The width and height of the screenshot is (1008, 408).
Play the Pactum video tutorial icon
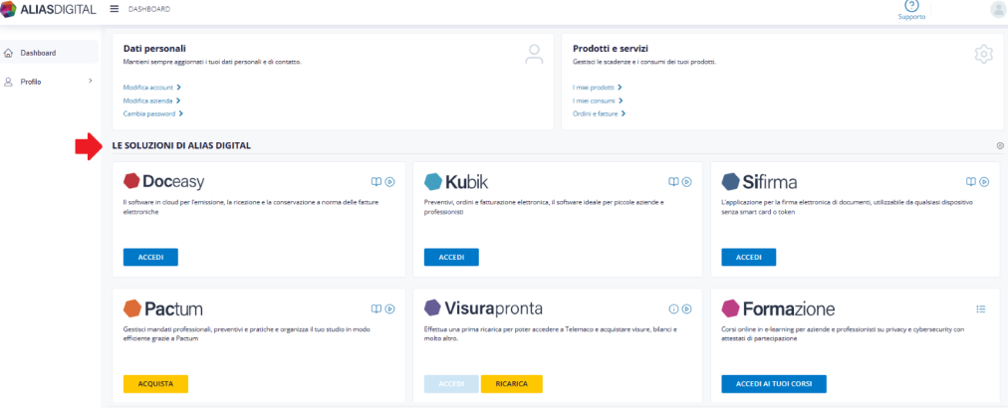[389, 309]
